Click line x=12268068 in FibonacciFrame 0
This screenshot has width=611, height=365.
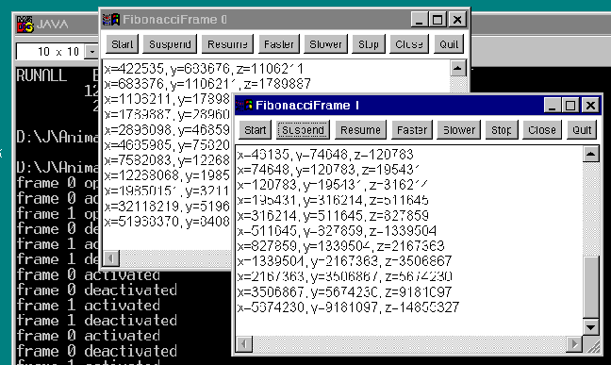(x=167, y=175)
